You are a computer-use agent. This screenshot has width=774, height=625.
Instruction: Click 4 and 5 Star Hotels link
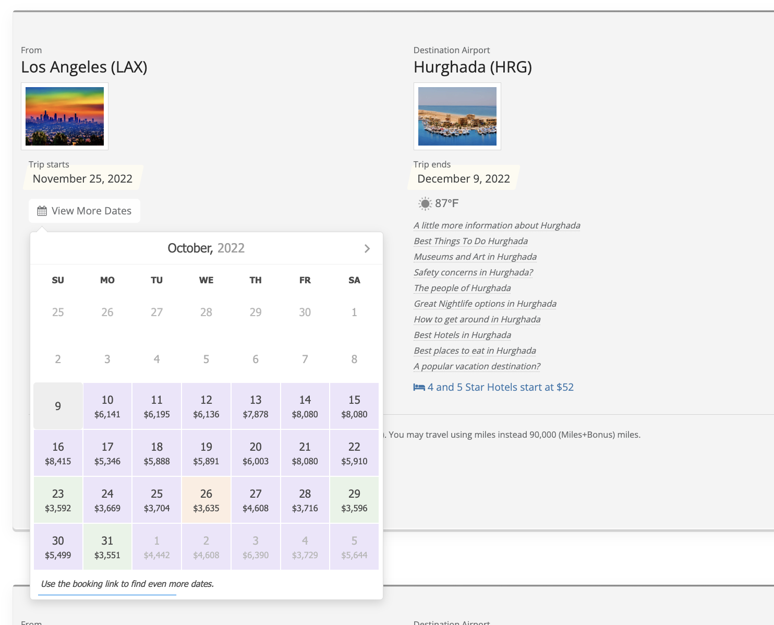click(x=500, y=387)
